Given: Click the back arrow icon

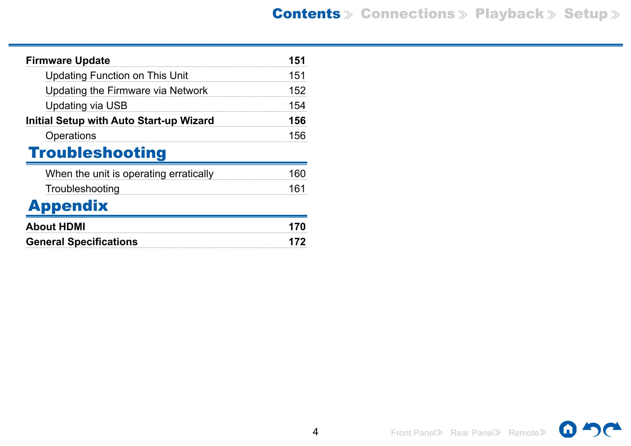Looking at the screenshot, I should pyautogui.click(x=591, y=429).
